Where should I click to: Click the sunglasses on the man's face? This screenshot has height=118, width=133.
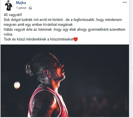coord(59,64)
